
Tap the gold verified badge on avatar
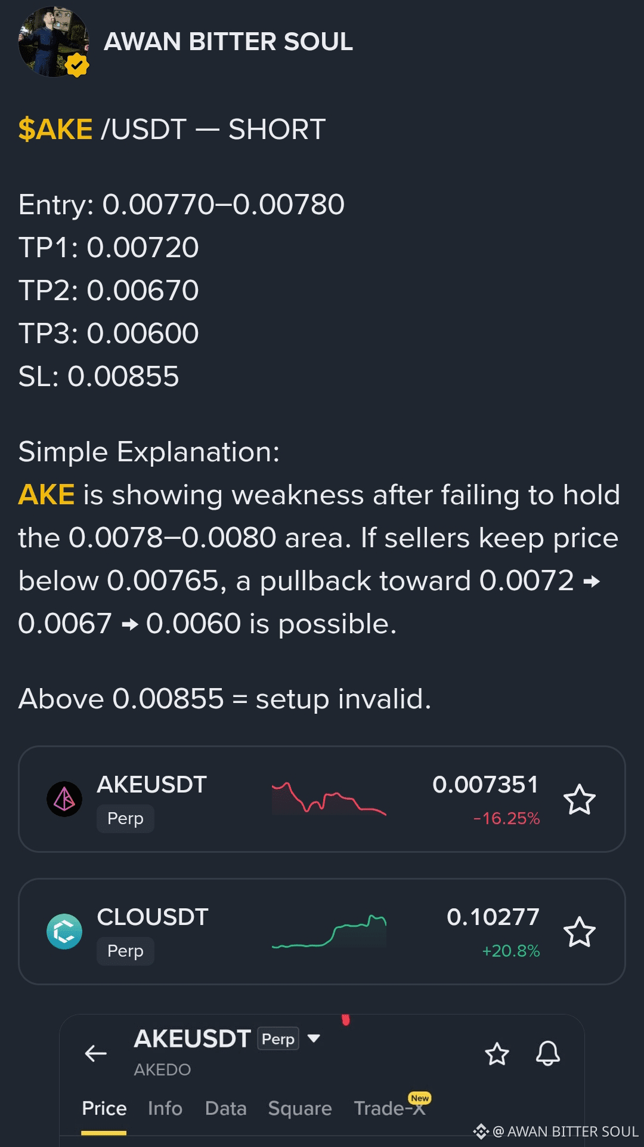pos(77,65)
